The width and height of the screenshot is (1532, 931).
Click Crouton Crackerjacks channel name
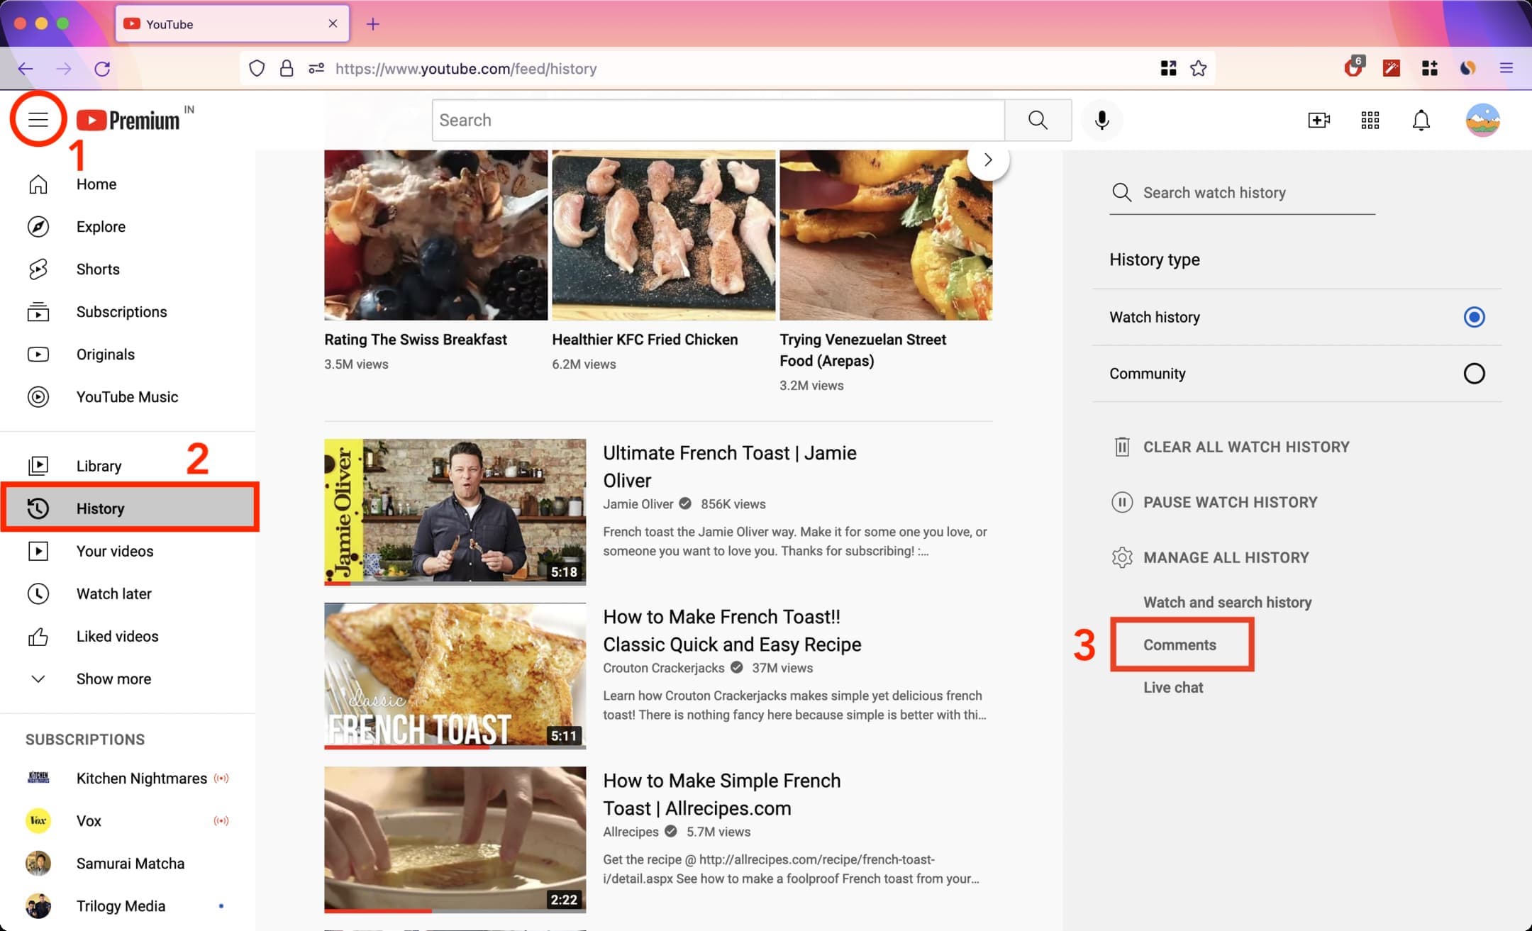(x=663, y=668)
